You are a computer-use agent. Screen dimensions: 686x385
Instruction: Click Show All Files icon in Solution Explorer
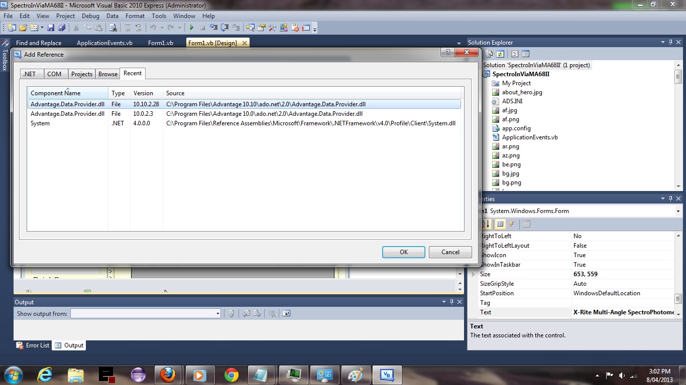(490, 54)
